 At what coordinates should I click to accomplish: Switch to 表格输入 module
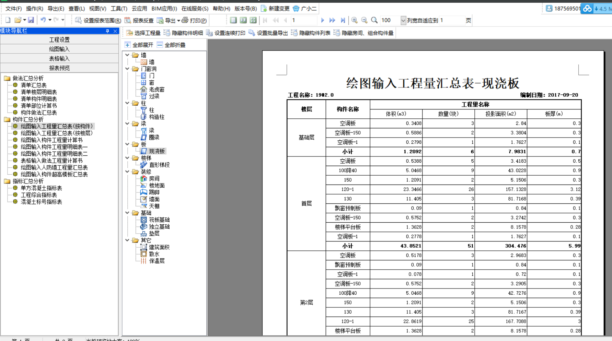pos(59,59)
